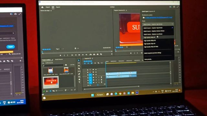This screenshot has width=207, height=116.
Task: Play the Source monitor clip
Action: coord(79,55)
